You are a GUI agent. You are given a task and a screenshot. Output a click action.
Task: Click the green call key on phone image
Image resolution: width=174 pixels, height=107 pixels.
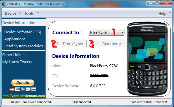tap(132, 67)
